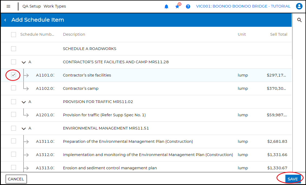Collapse the Contractor's Site Facilities and Camp group
Image resolution: width=306 pixels, height=185 pixels.
click(24, 62)
